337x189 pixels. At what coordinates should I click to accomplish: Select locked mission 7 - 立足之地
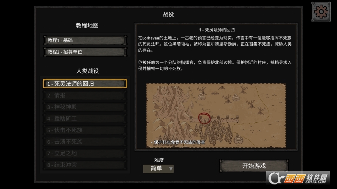click(85, 153)
